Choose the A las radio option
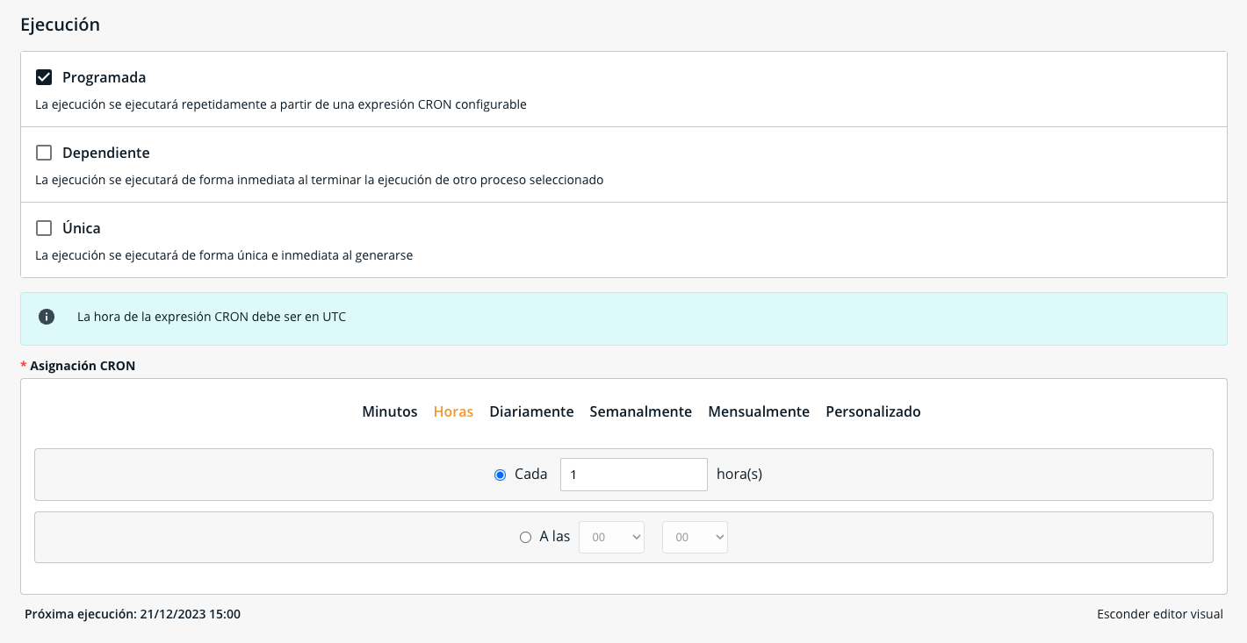The image size is (1247, 643). point(526,538)
